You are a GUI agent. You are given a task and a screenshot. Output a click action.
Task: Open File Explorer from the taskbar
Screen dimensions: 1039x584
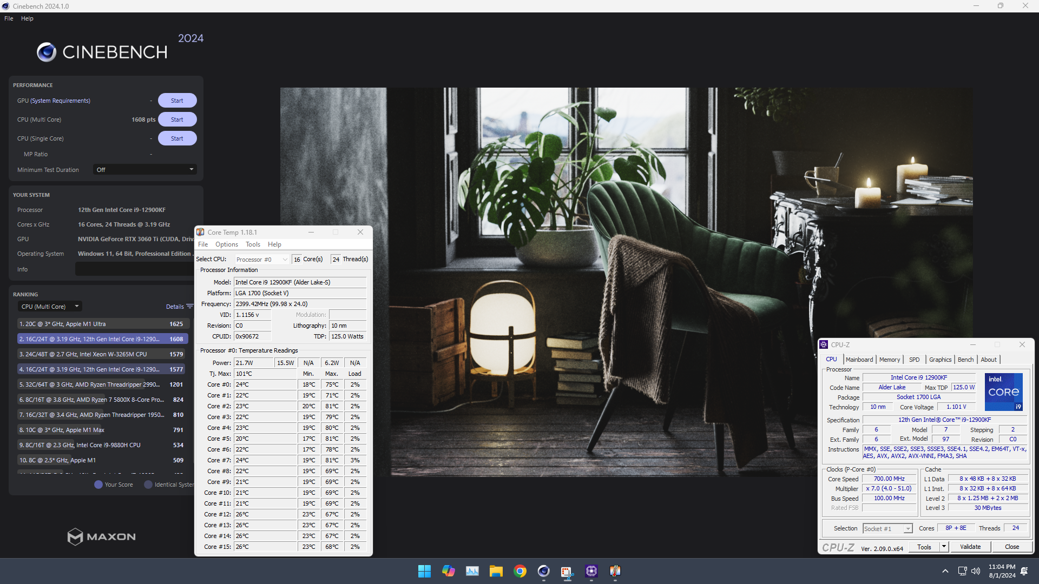coord(496,571)
